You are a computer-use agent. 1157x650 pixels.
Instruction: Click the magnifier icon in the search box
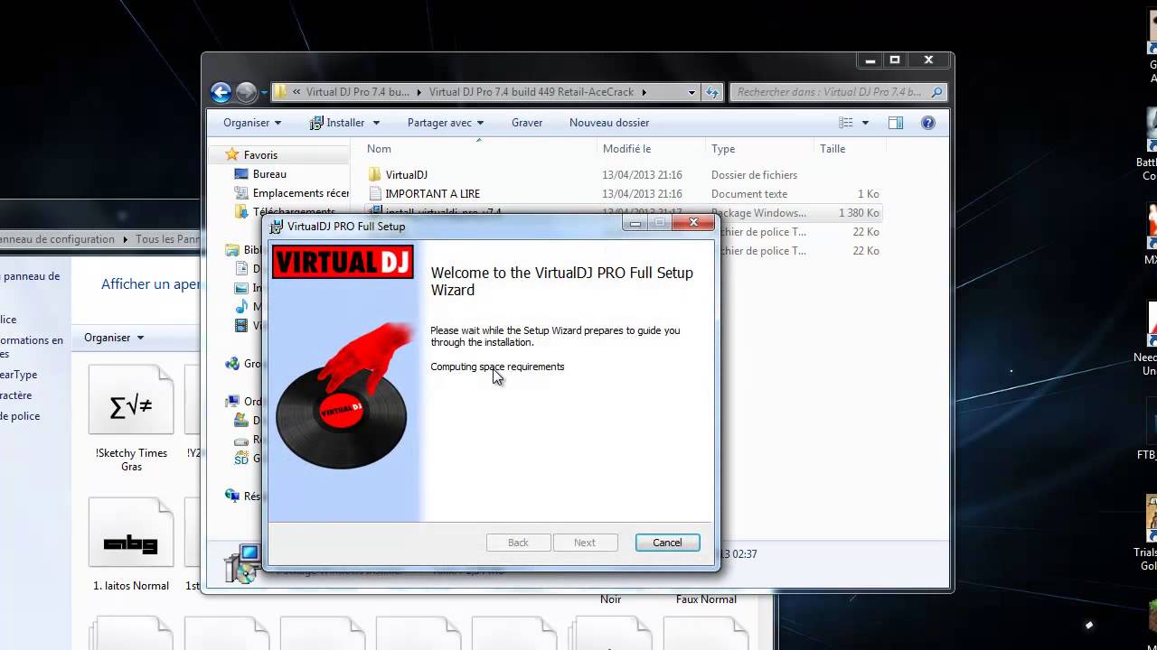click(936, 92)
